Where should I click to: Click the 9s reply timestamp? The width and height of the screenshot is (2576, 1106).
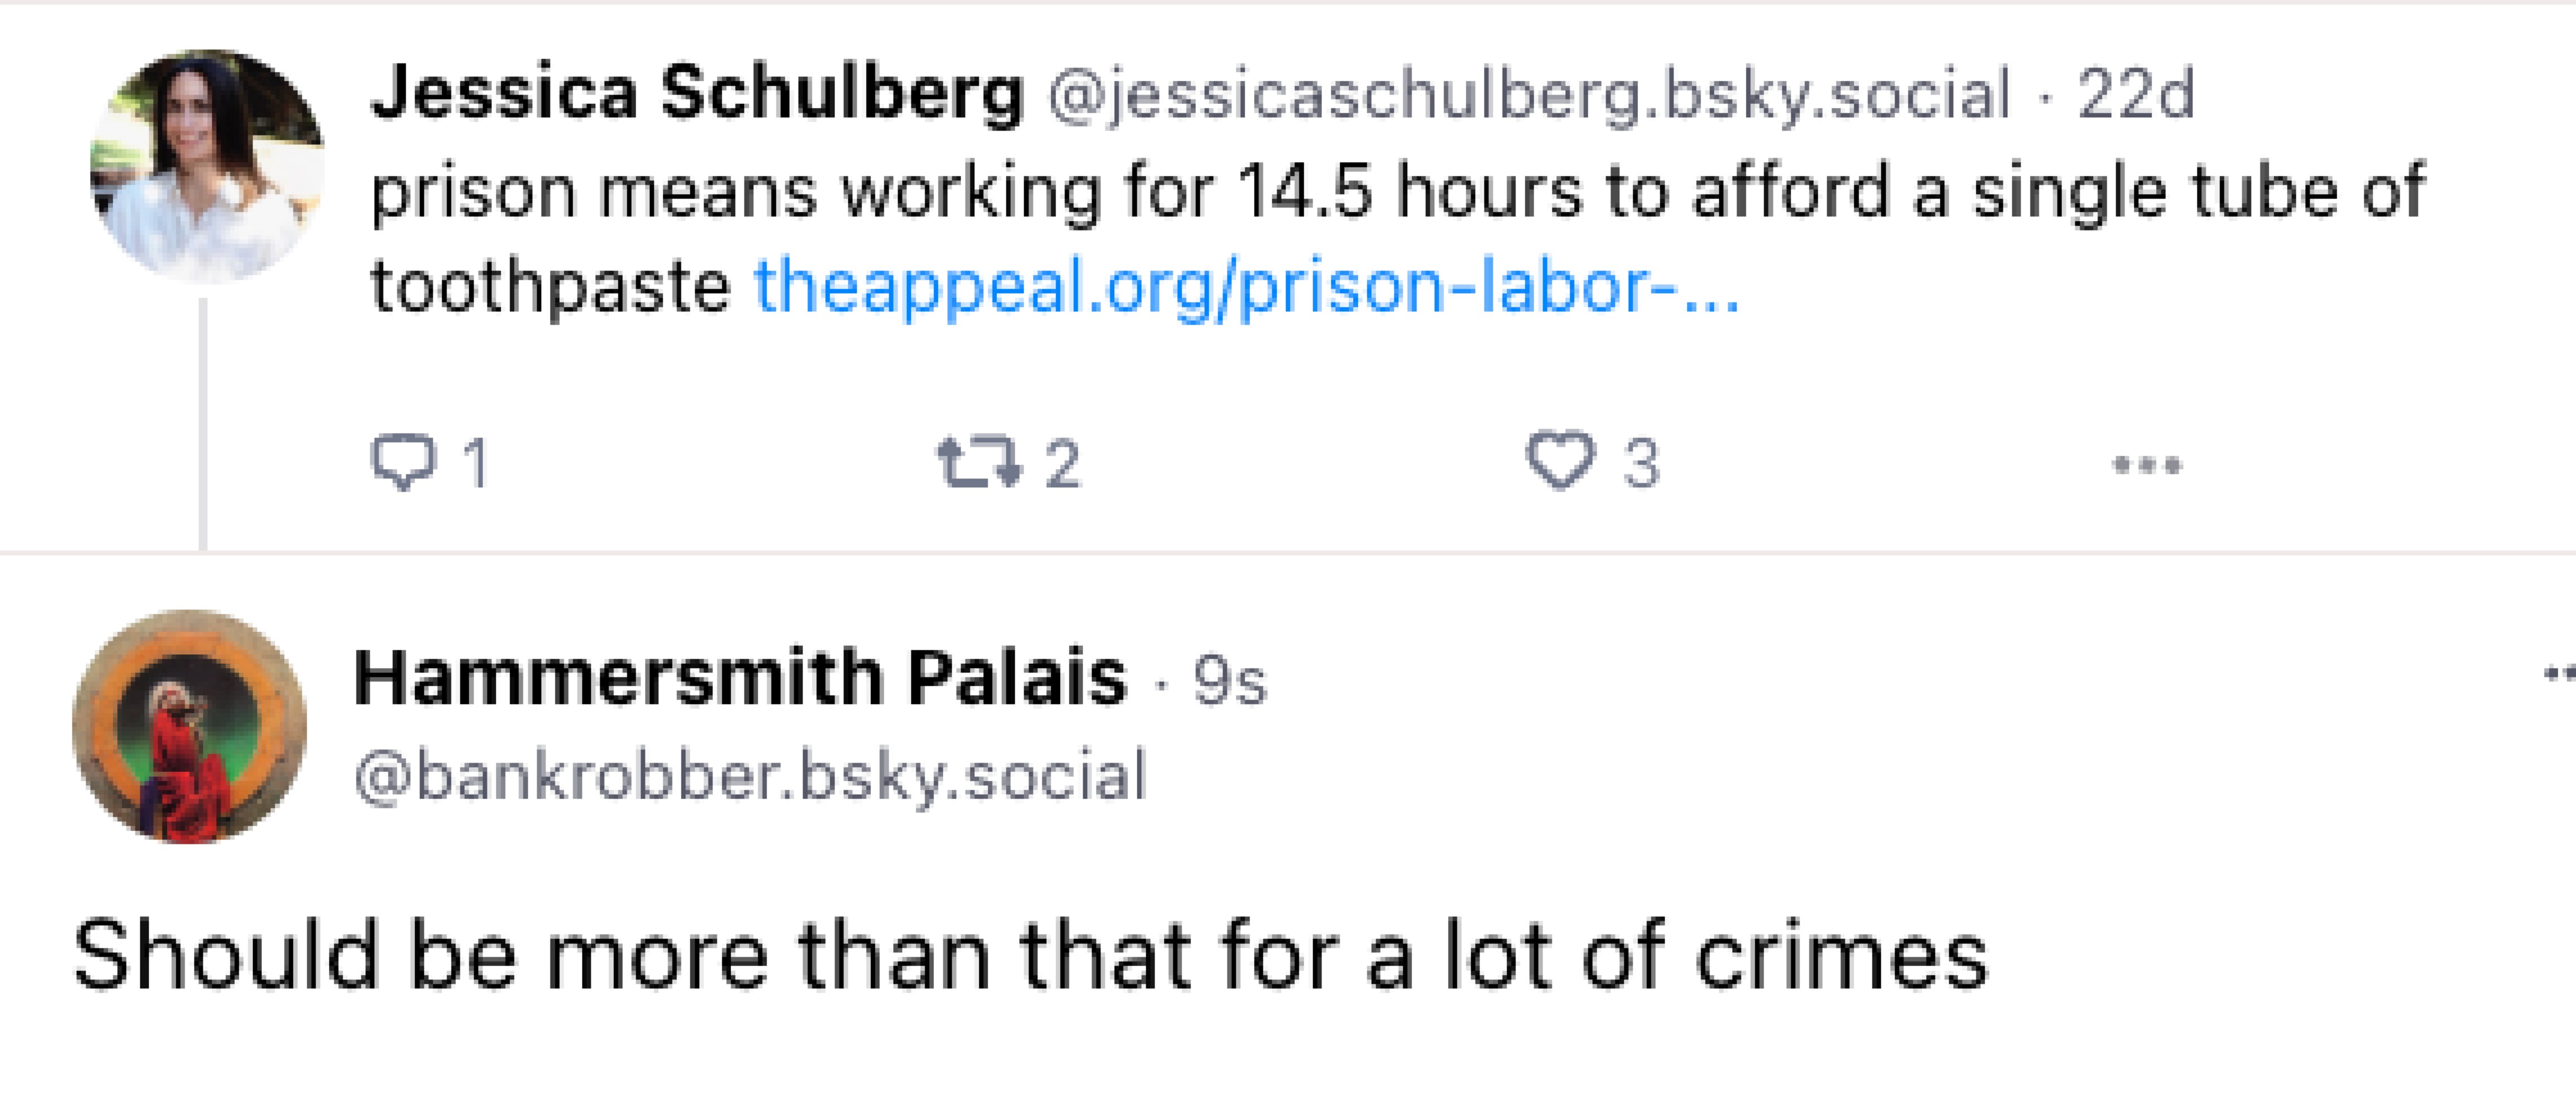[1229, 682]
